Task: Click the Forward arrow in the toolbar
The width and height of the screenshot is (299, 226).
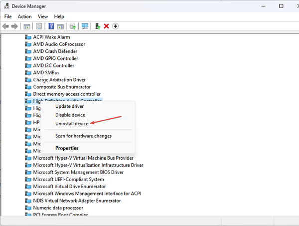Action: click(14, 26)
